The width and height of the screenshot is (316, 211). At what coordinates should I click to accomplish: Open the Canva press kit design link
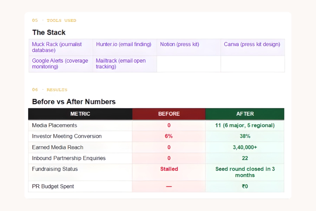[x=252, y=44]
